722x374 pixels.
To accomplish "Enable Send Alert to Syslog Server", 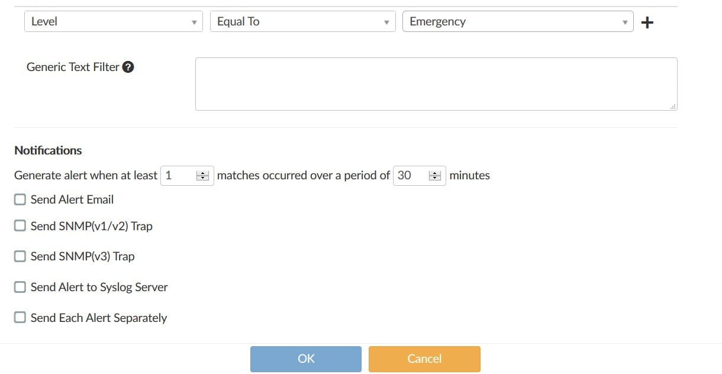I will [20, 287].
